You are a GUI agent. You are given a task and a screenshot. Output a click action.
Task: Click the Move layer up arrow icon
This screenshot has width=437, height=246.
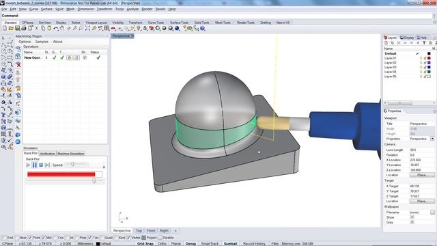[405, 43]
